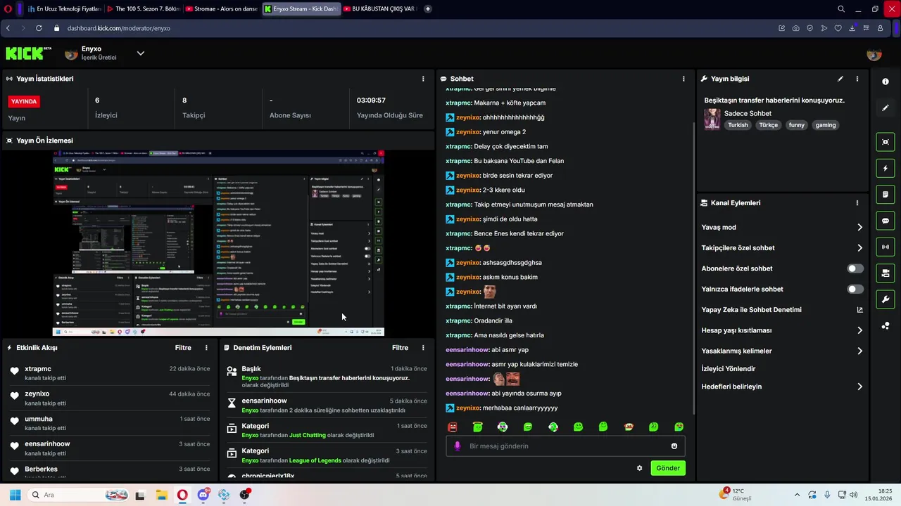The height and width of the screenshot is (506, 901).
Task: Click İzleyici Yönlendir option
Action: point(729,369)
